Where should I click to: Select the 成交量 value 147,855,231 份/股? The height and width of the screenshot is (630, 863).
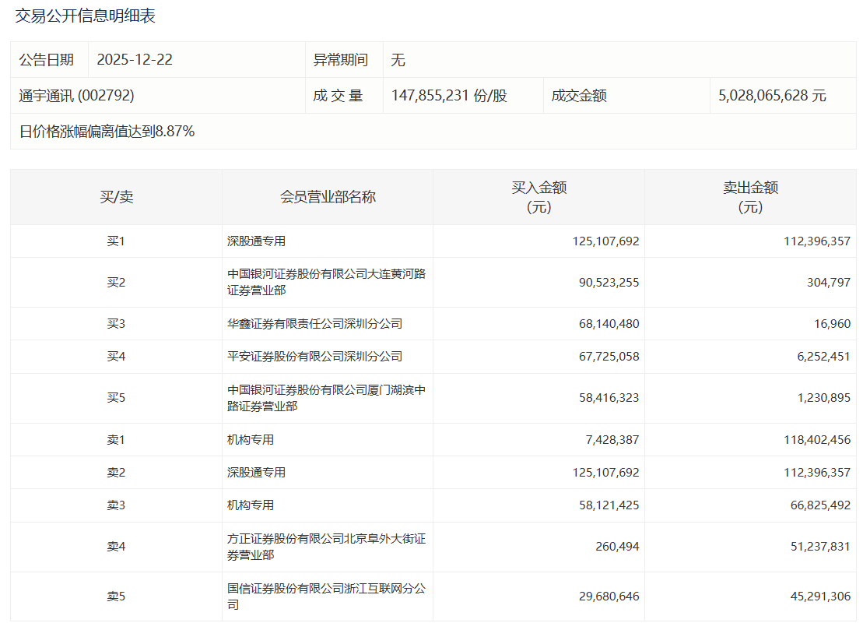pyautogui.click(x=449, y=96)
